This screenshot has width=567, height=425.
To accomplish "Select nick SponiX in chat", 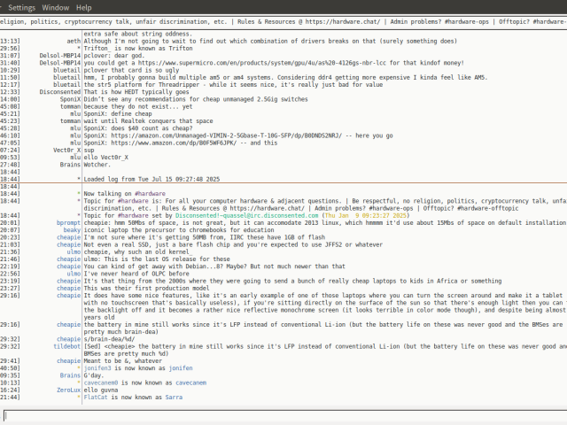I will pyautogui.click(x=70, y=99).
